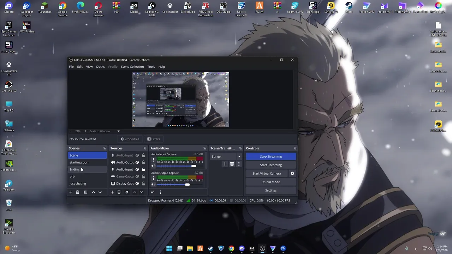This screenshot has height=254, width=452.
Task: Mute Audio Input Capture speaker icon
Action: (153, 166)
